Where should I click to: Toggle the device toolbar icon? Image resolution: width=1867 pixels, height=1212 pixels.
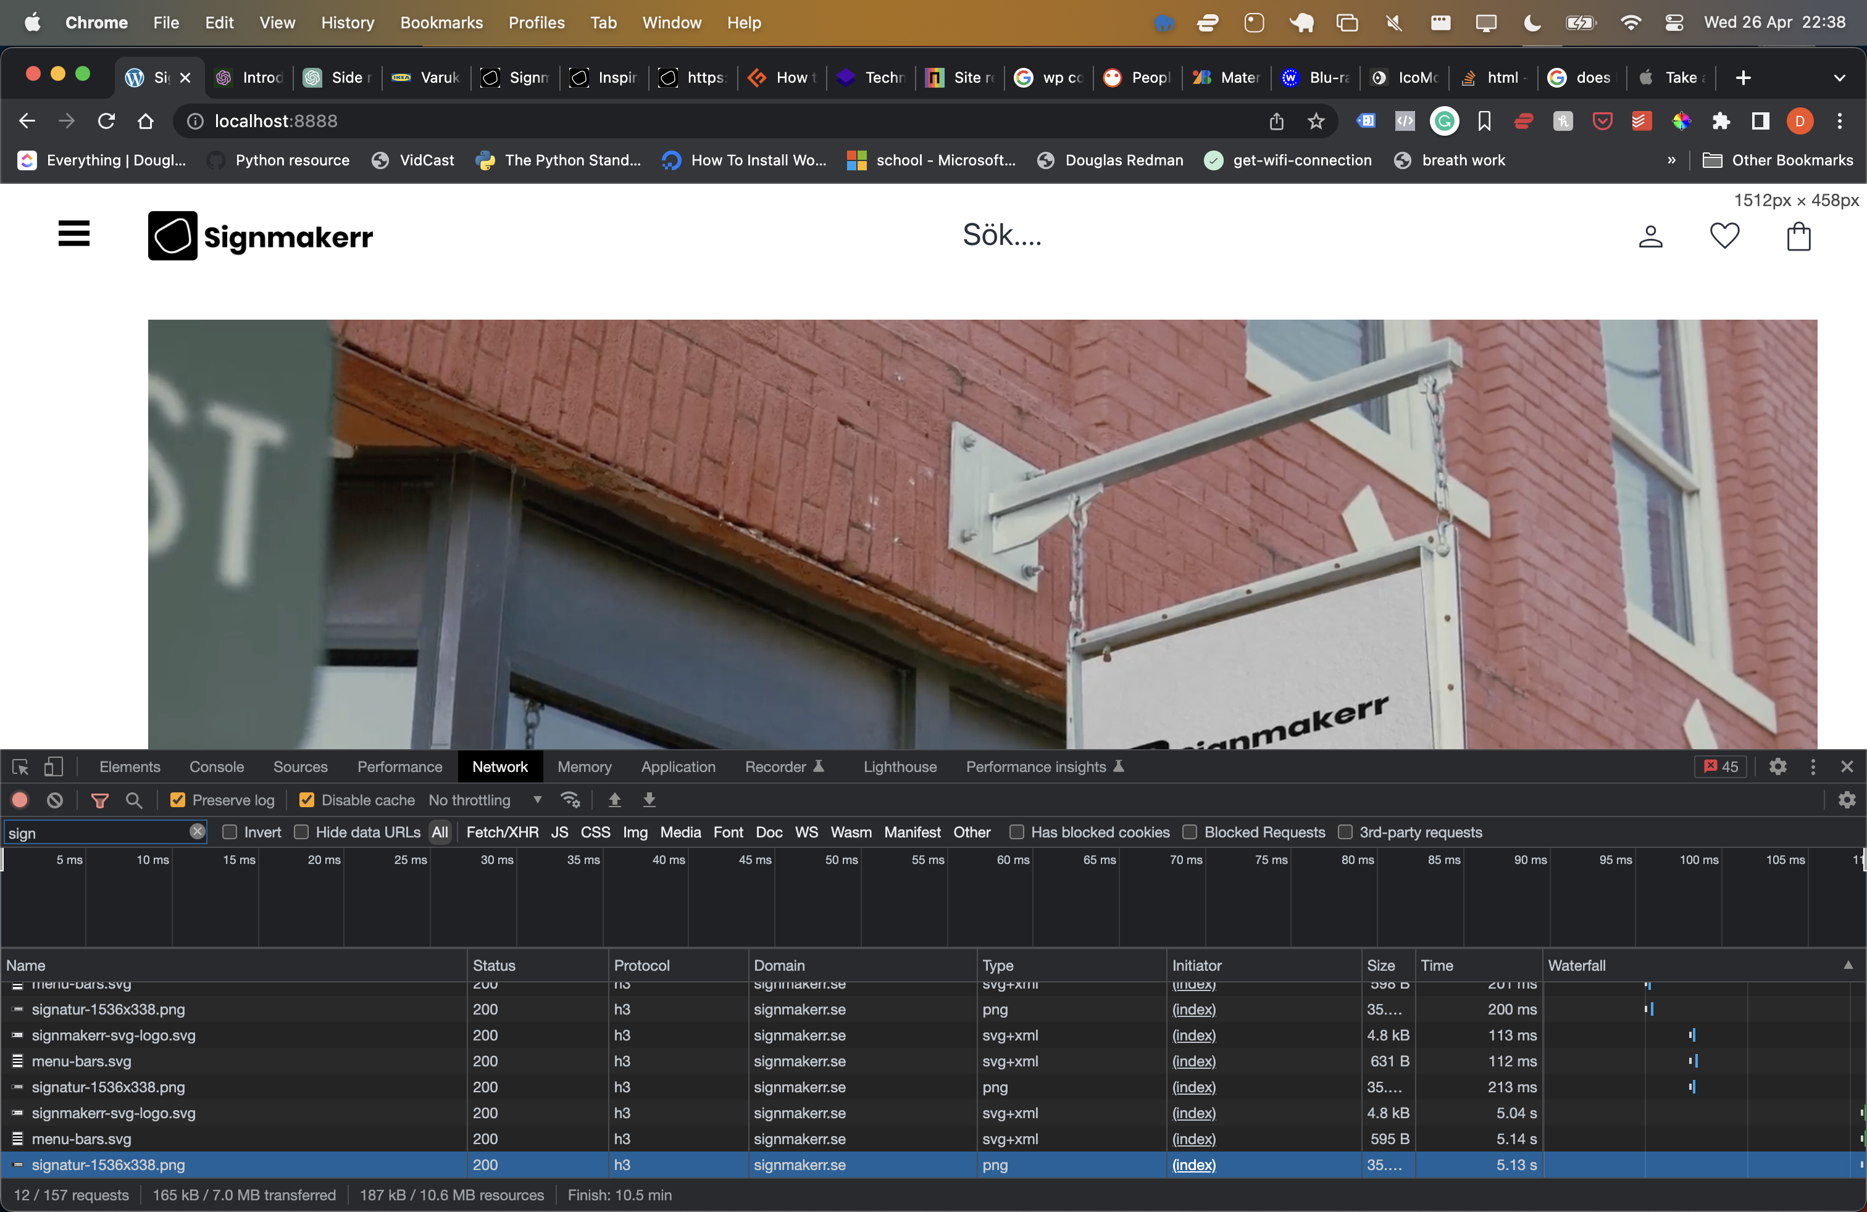[x=52, y=766]
